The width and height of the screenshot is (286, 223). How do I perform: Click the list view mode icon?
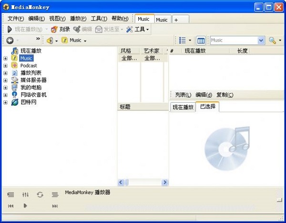pyautogui.click(x=183, y=40)
